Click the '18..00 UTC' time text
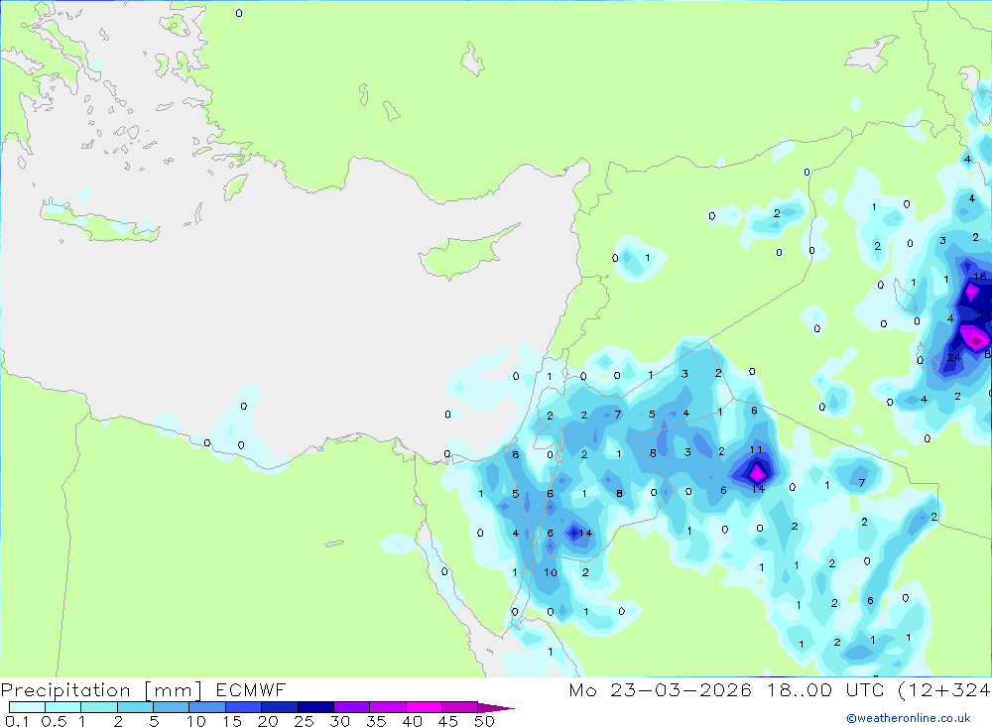992x727 pixels. pos(825,690)
